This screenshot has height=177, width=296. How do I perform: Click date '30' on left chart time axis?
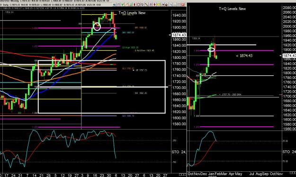(x=109, y=175)
